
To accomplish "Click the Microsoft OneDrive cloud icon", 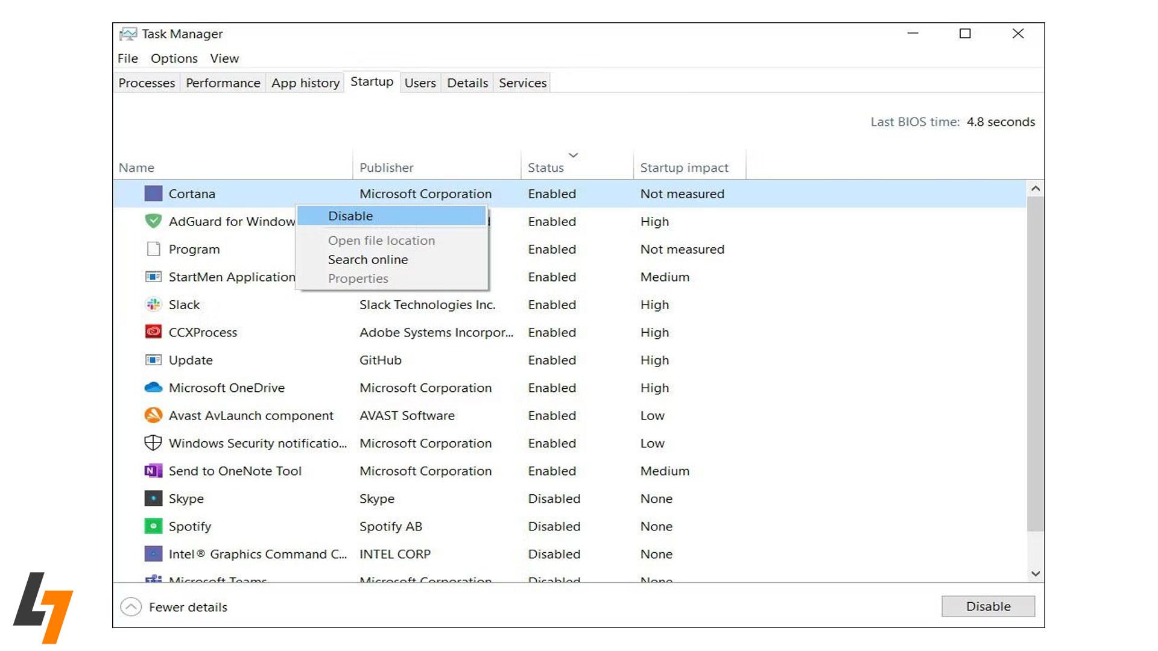I will (153, 388).
